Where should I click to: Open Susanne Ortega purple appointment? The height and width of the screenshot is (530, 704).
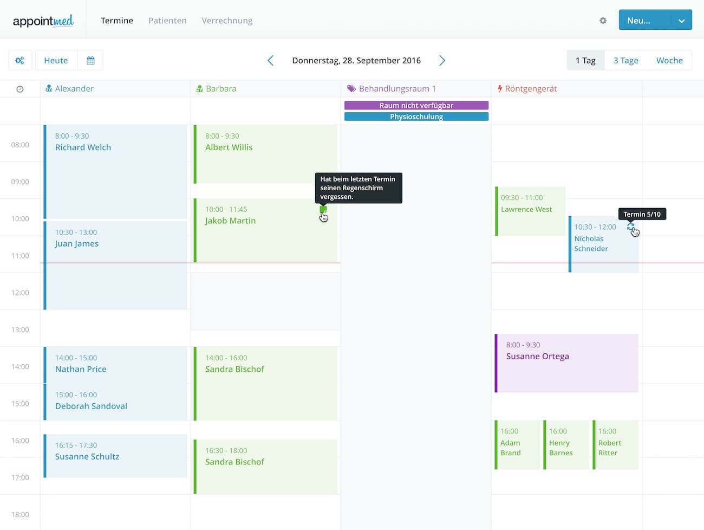tap(566, 363)
